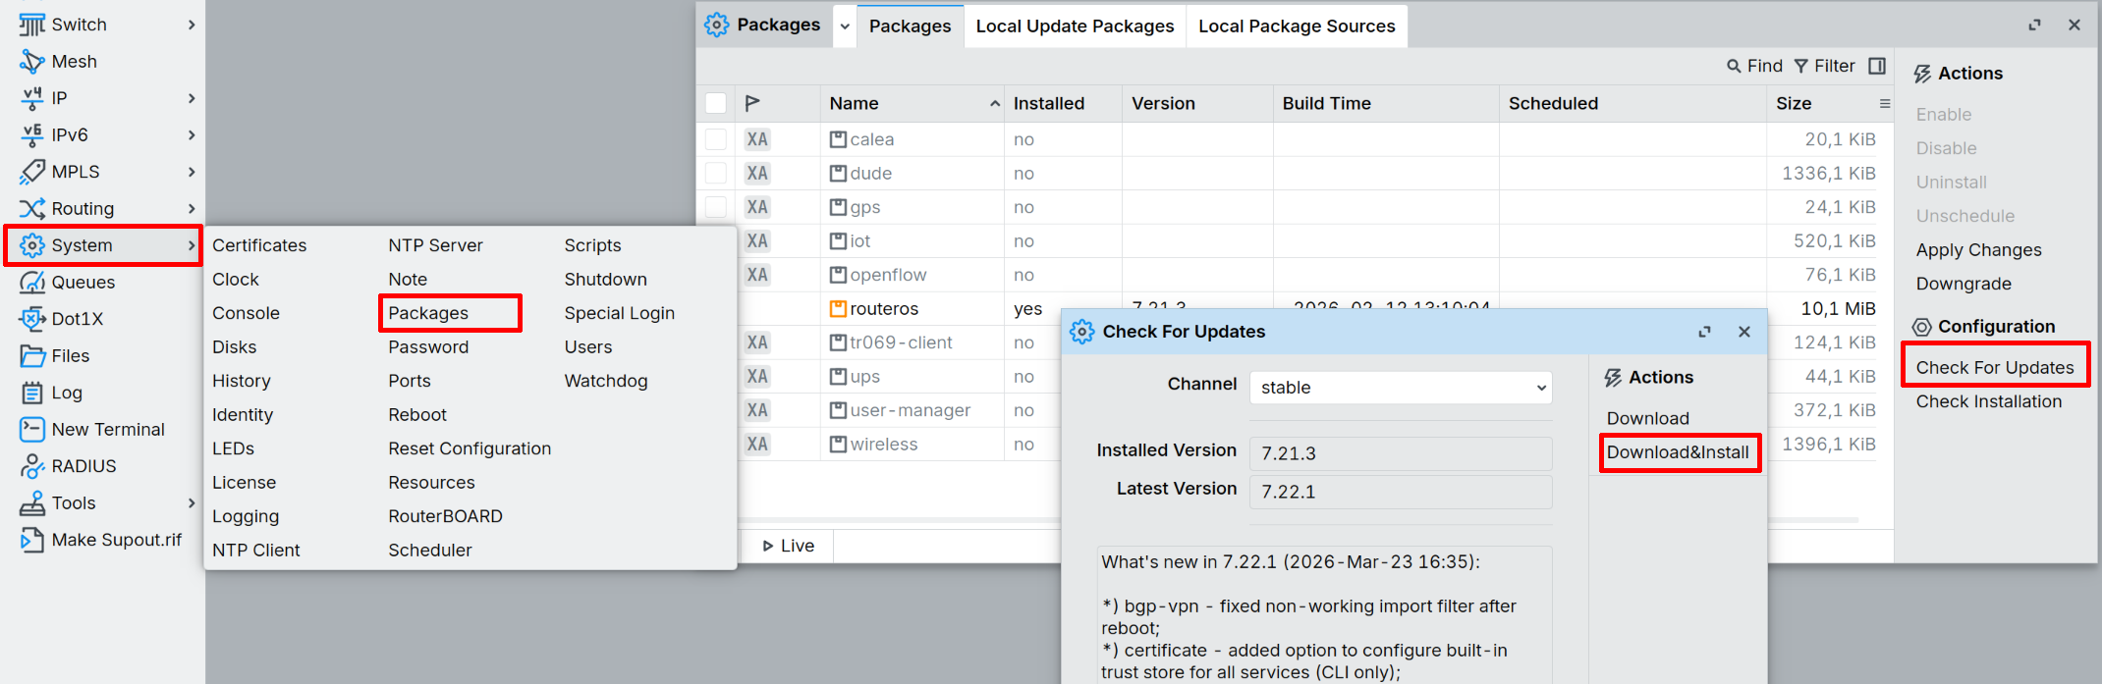Click the Files folder icon
Screen dimensions: 2102x684
31,356
